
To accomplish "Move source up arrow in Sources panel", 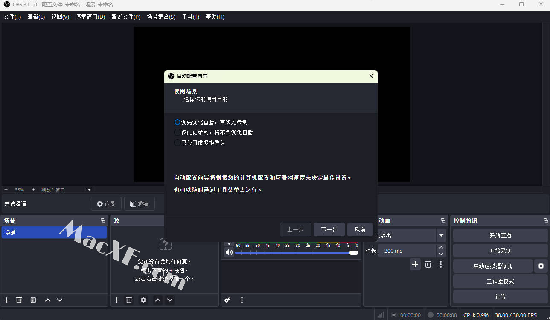I will [x=158, y=300].
